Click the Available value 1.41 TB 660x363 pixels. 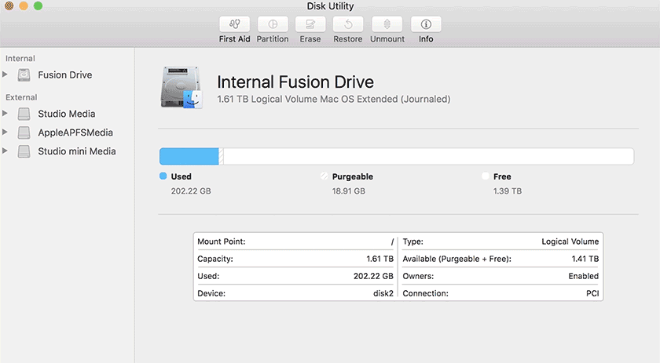point(585,259)
